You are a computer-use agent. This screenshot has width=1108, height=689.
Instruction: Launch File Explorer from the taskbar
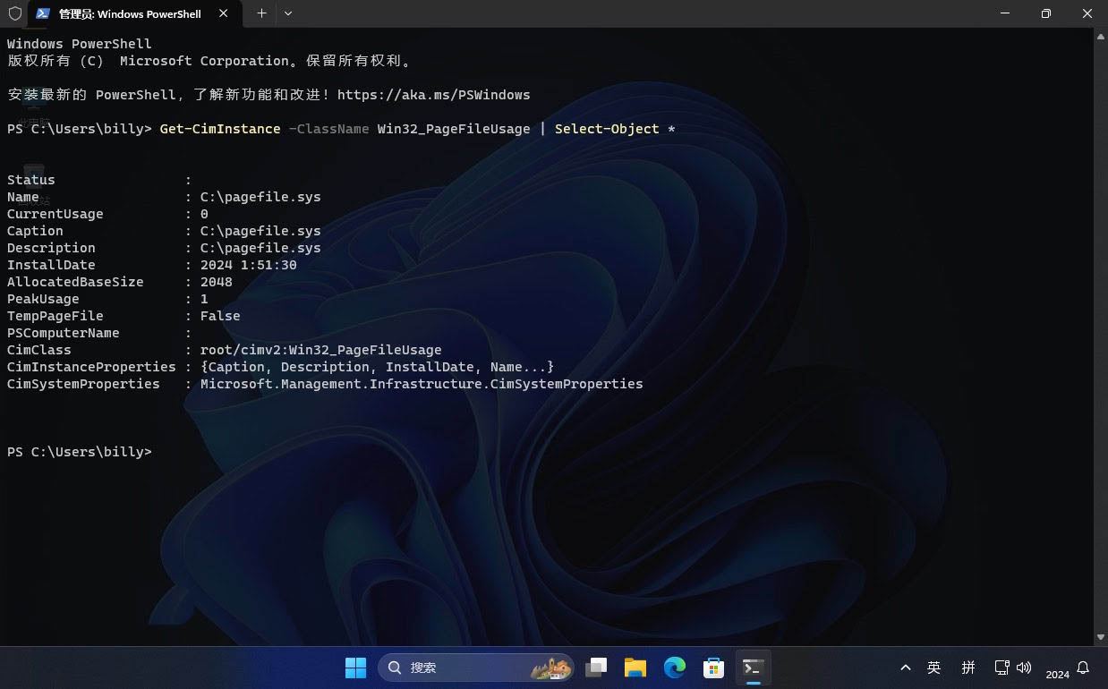[635, 668]
